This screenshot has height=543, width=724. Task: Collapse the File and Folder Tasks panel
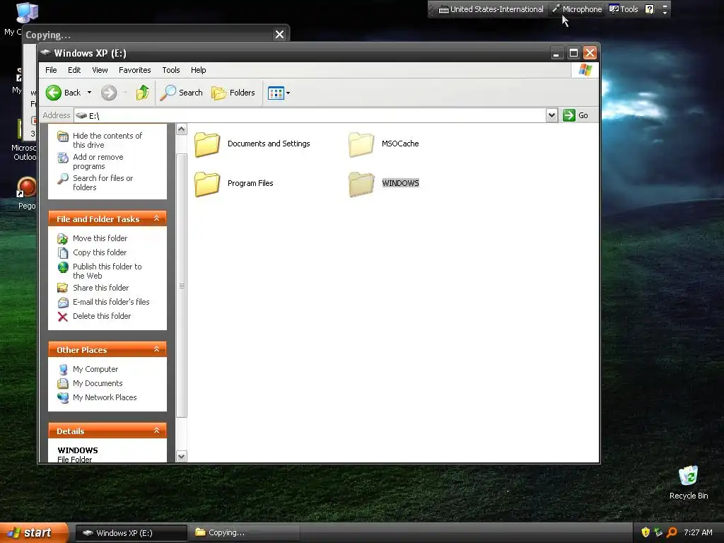(x=156, y=218)
